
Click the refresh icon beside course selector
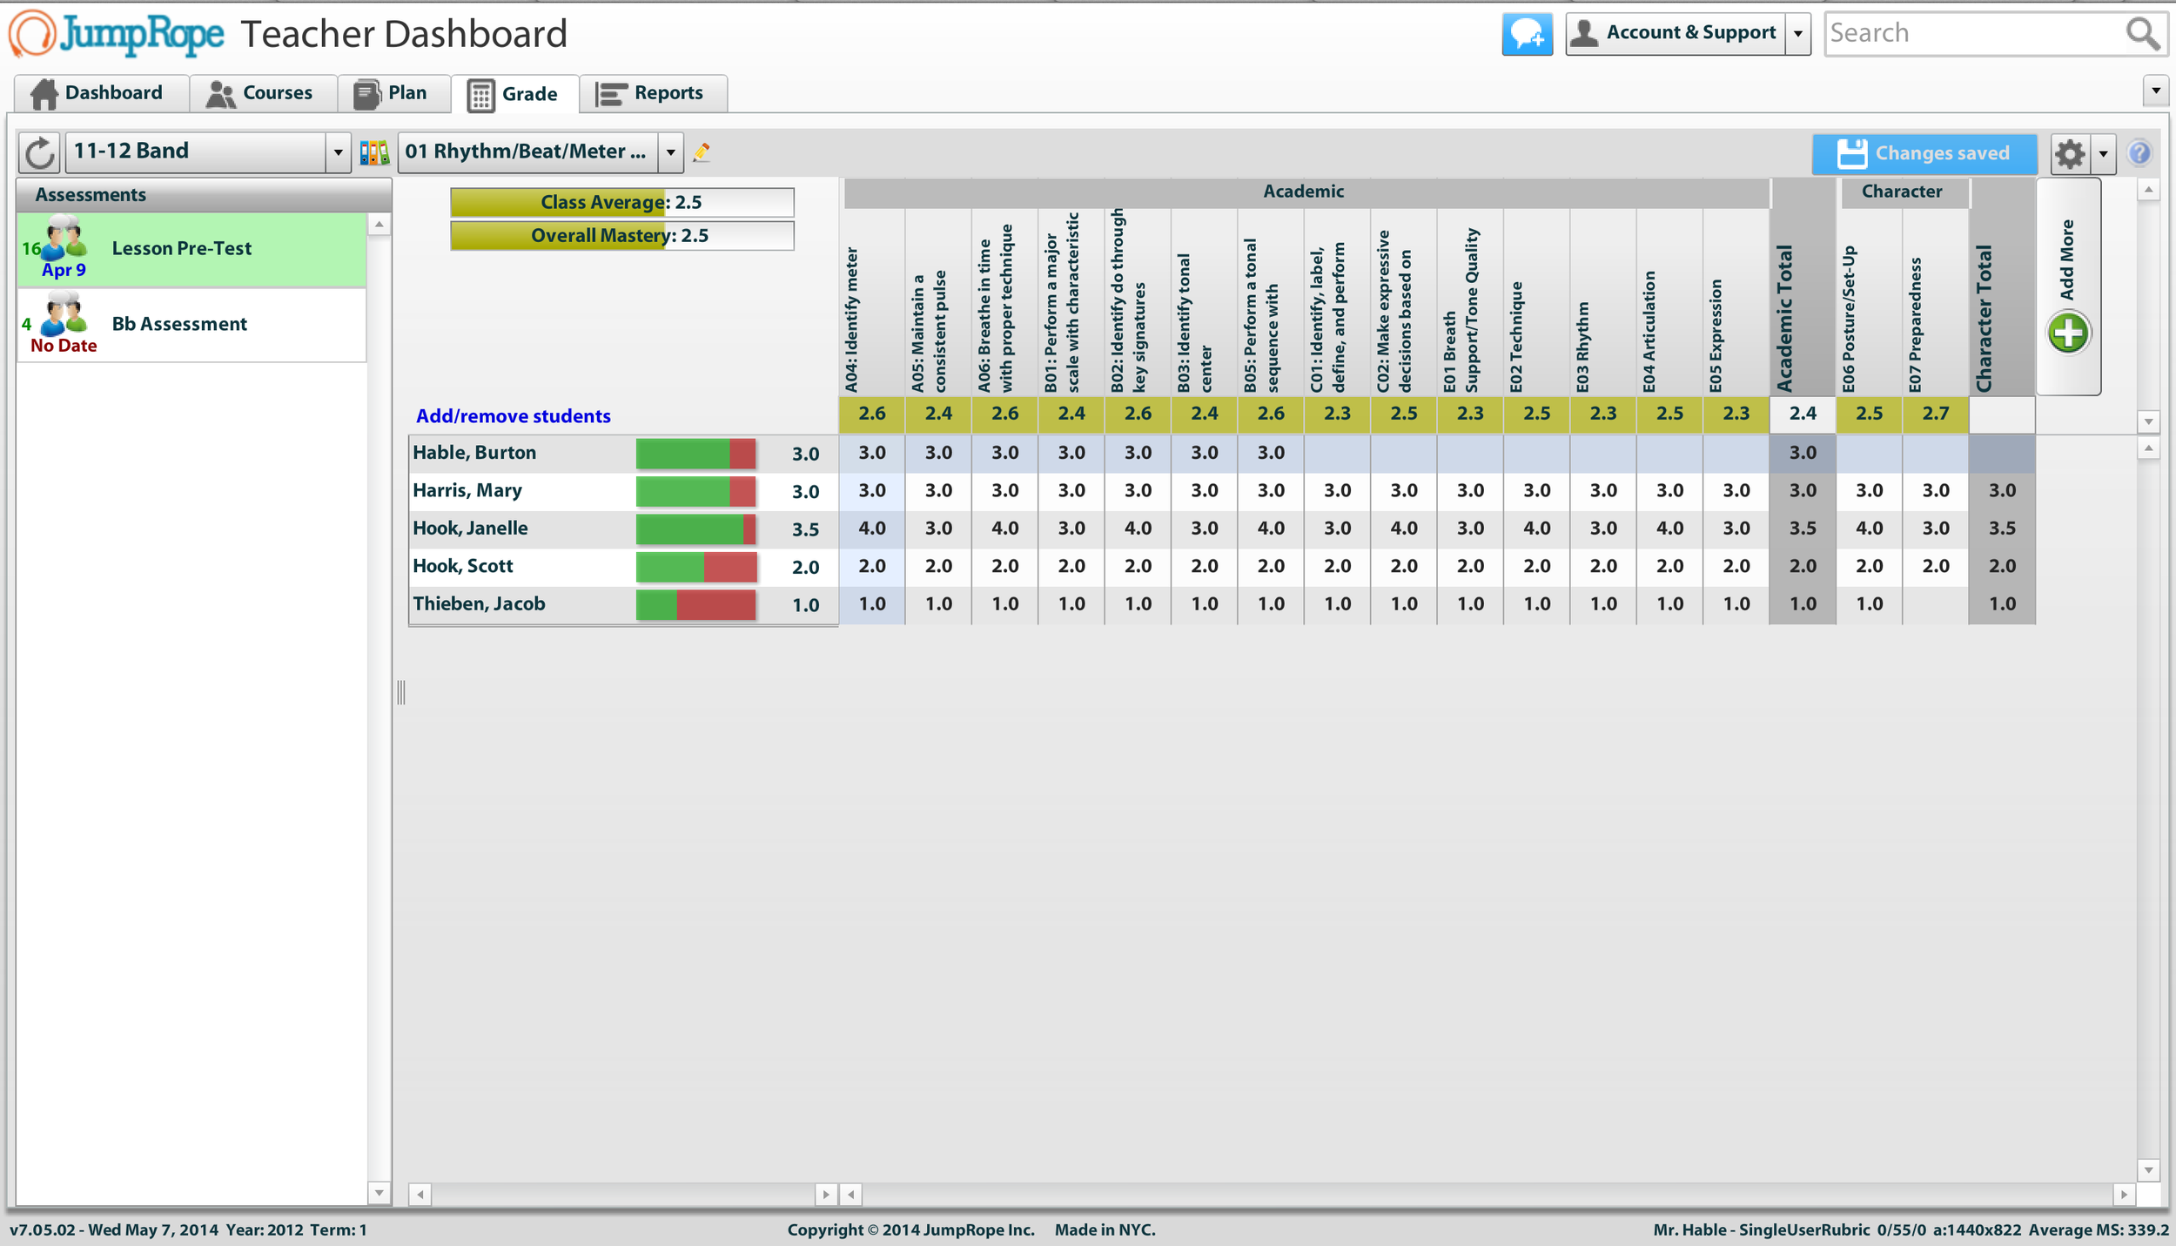click(39, 153)
